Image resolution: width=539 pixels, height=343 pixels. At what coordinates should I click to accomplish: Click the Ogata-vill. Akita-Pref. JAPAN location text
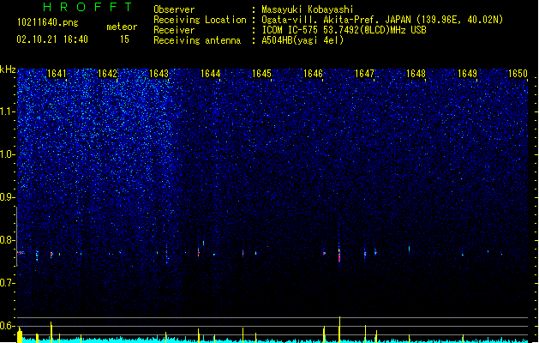point(382,20)
